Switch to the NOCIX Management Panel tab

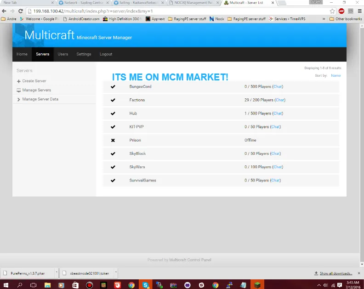pos(193,3)
